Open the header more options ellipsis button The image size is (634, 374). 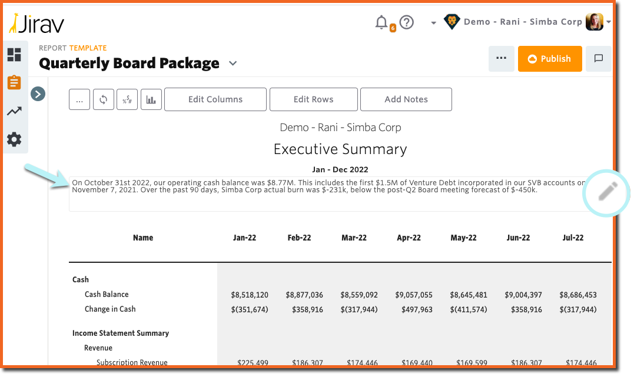(x=502, y=59)
